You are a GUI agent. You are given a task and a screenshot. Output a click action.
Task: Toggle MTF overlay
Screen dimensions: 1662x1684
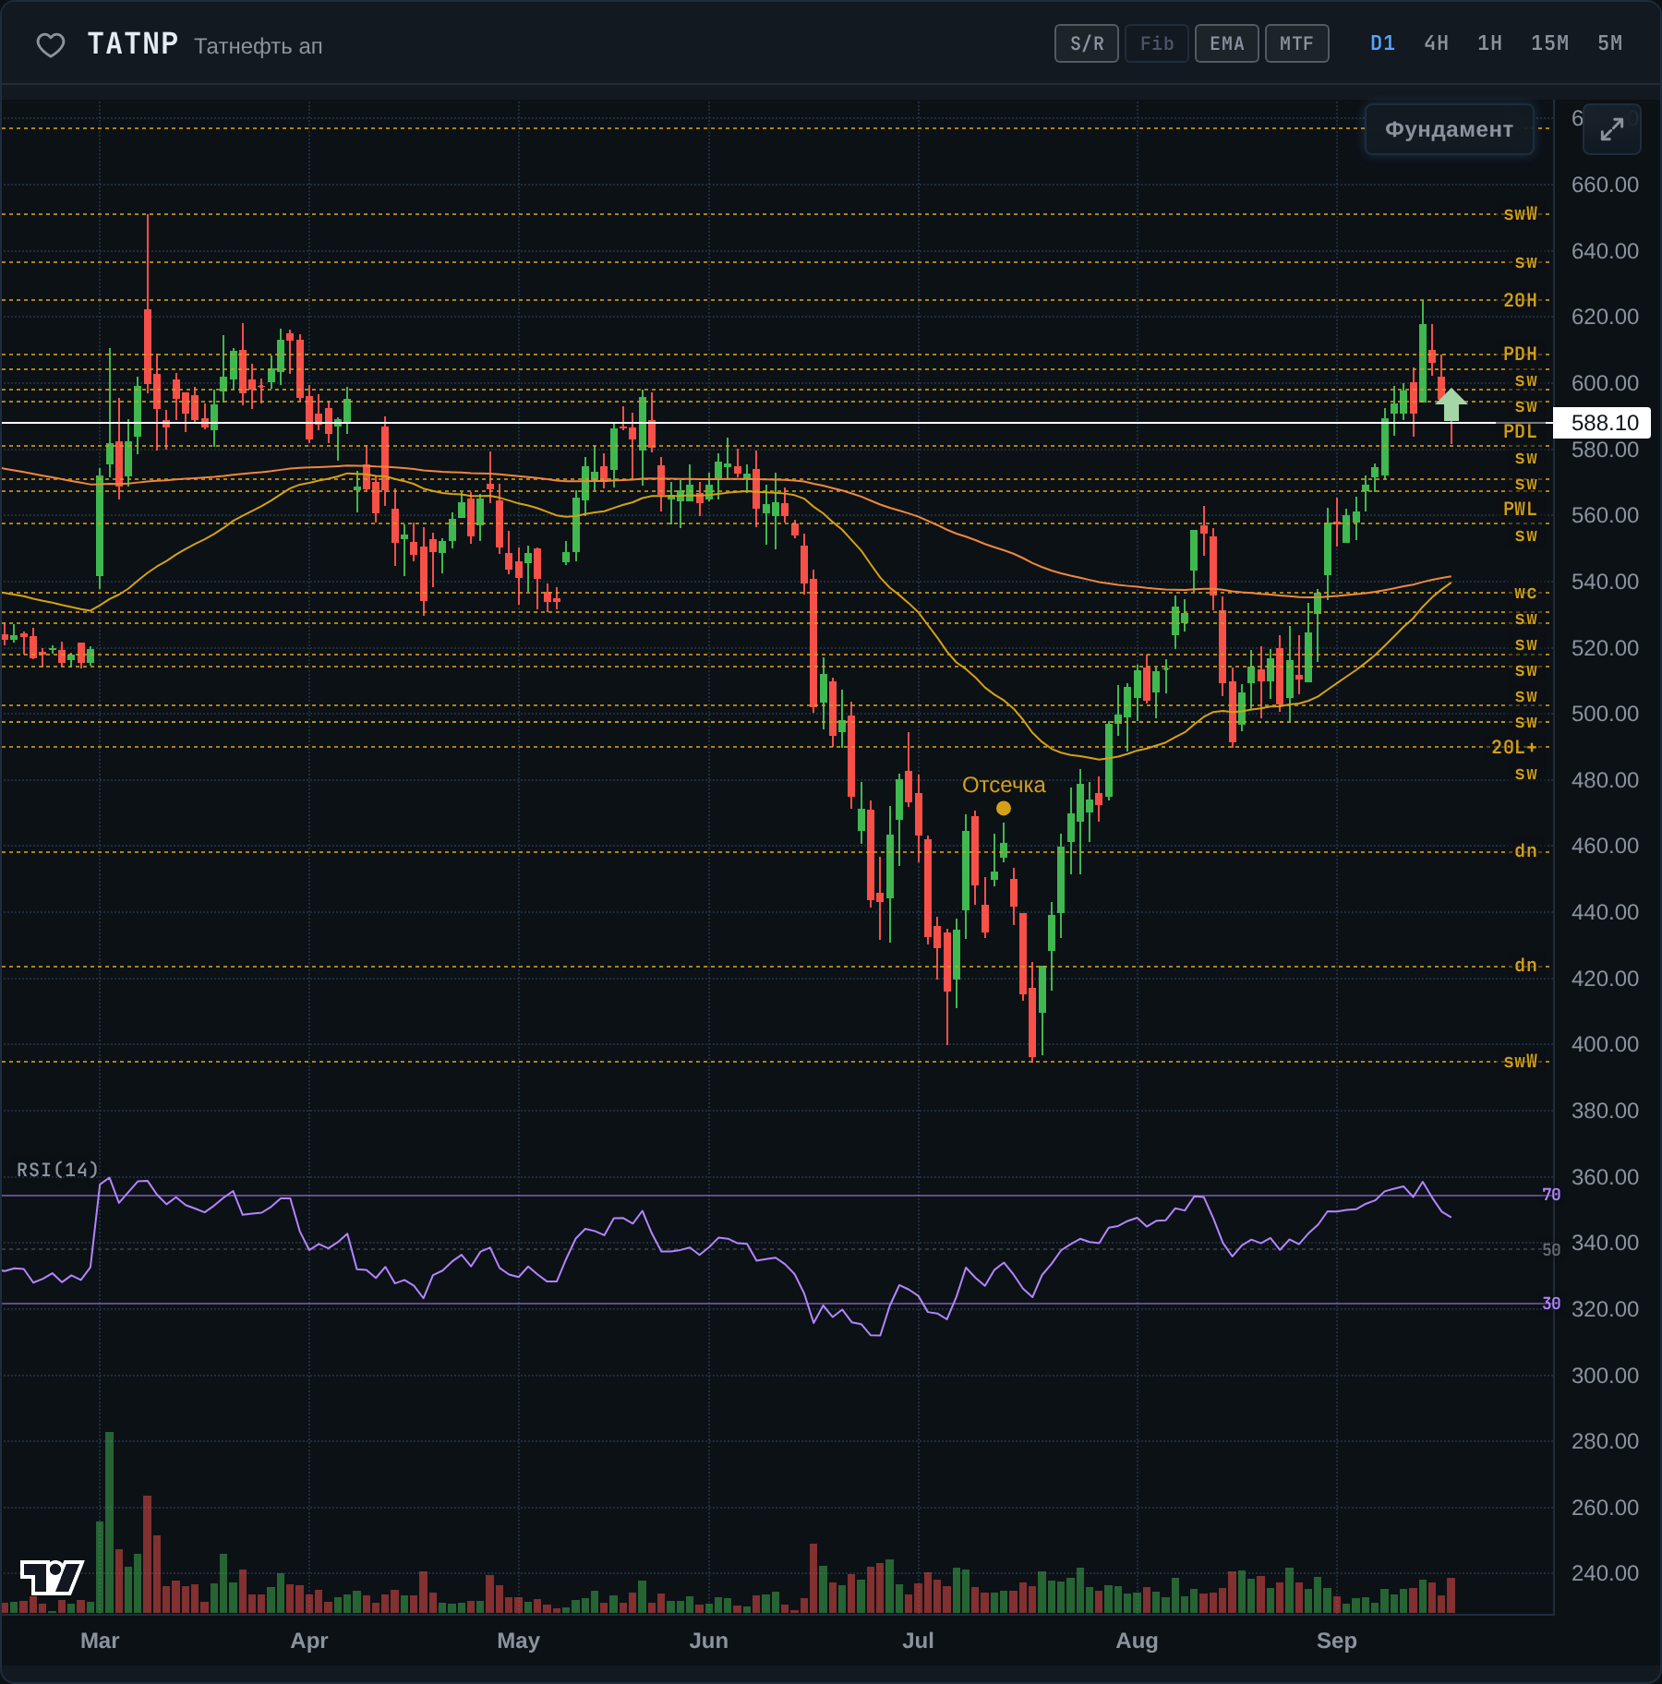tap(1296, 43)
